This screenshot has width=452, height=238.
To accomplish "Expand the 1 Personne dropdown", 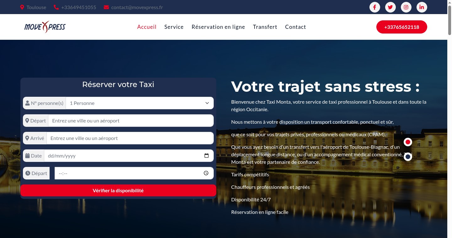I will 140,103.
